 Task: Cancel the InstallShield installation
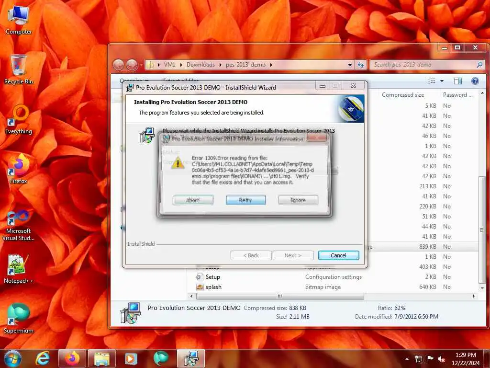338,255
